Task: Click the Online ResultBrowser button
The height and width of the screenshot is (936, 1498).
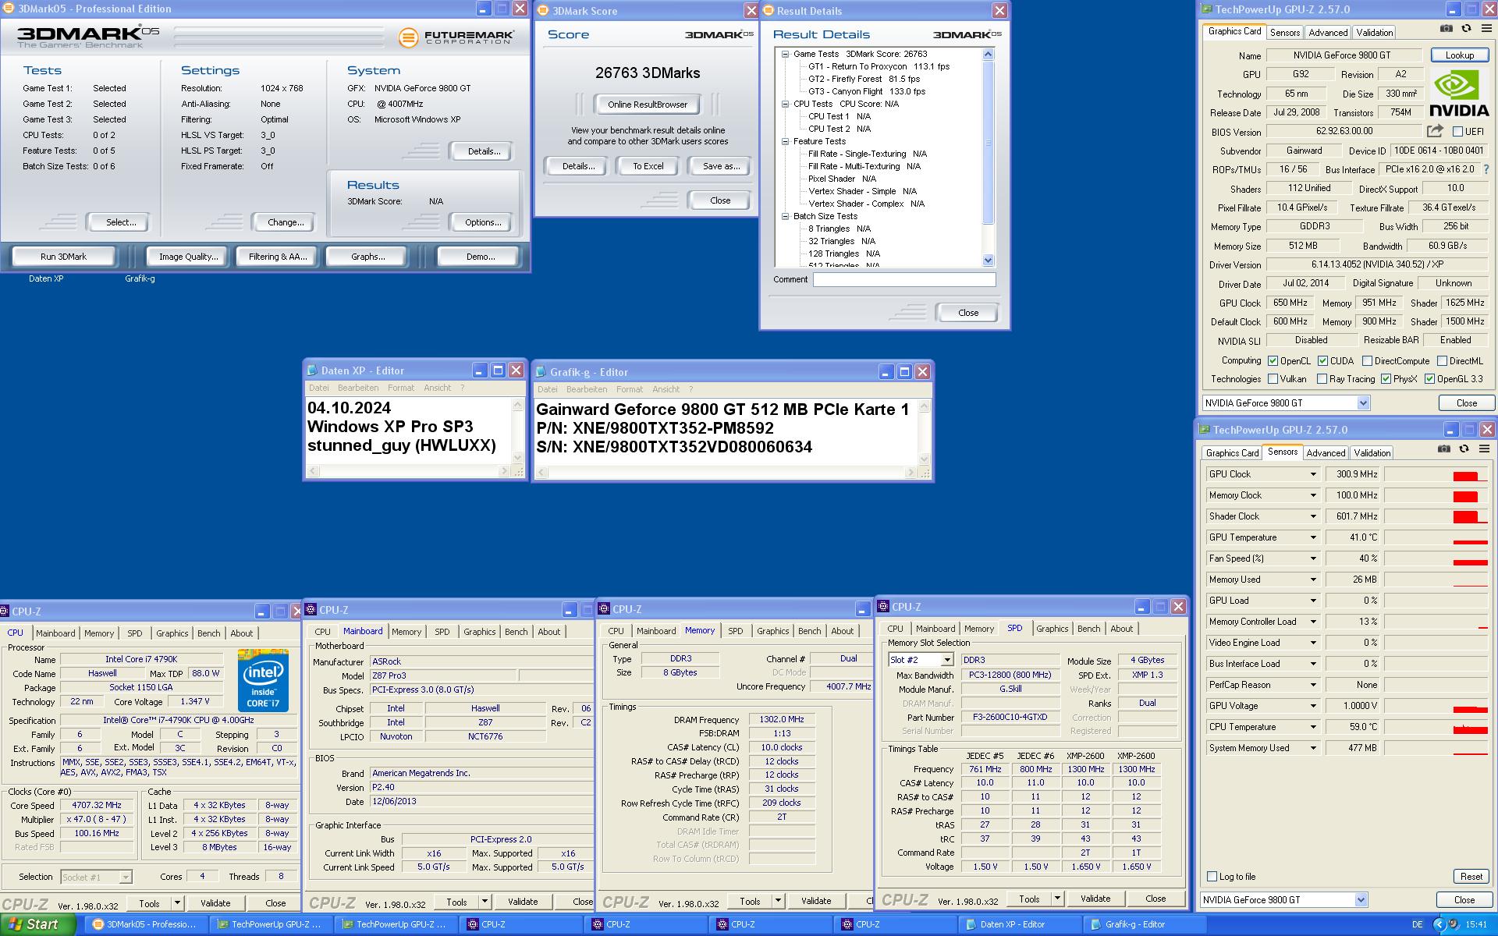Action: 648,105
